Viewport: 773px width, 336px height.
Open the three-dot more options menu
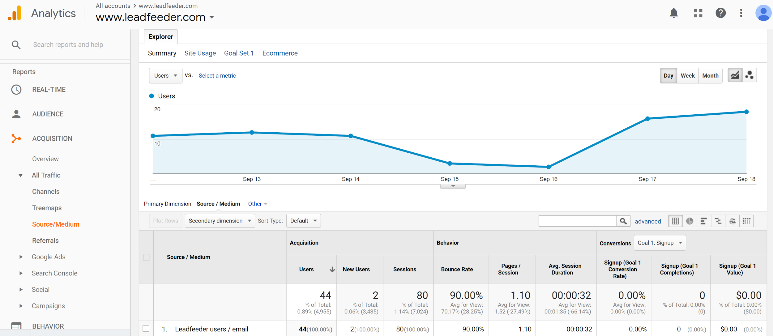[x=741, y=13]
